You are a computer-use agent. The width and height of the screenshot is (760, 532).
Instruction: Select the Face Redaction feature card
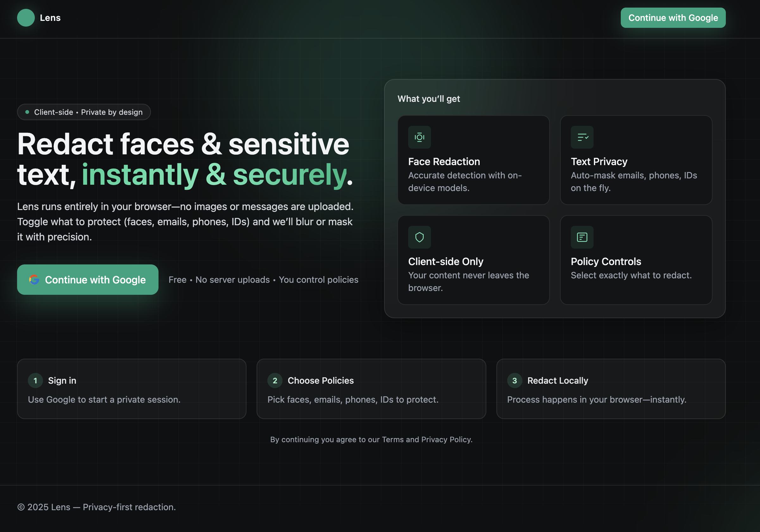coord(473,160)
